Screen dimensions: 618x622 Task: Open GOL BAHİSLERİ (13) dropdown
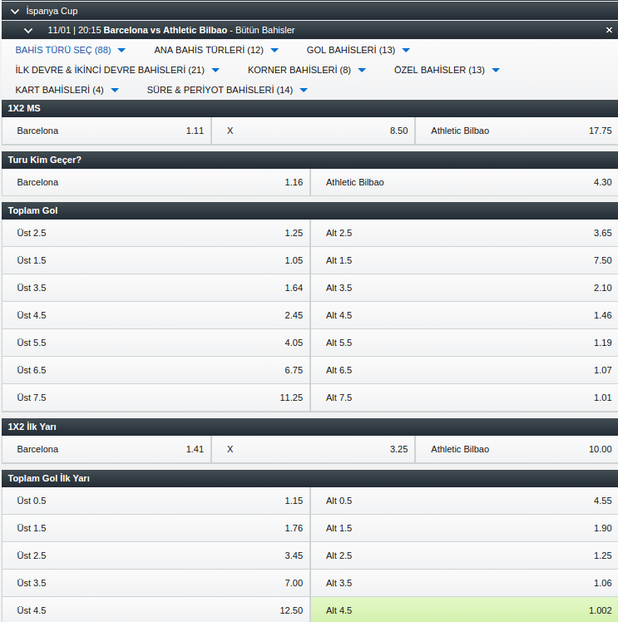coord(358,50)
